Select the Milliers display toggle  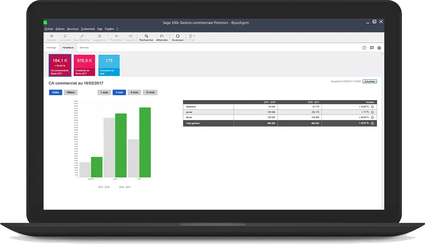[70, 92]
